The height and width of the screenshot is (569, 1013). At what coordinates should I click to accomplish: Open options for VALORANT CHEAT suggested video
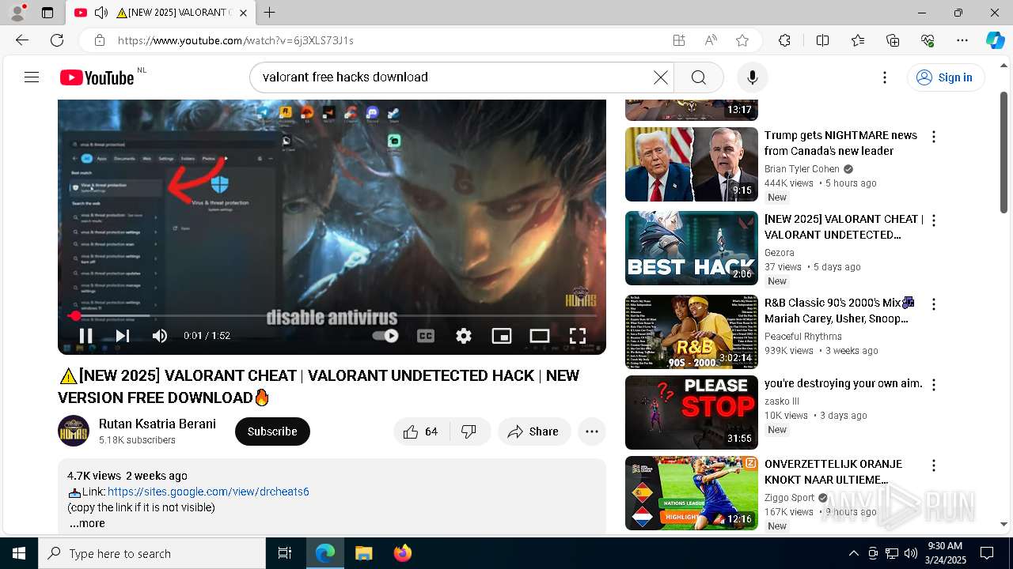[x=934, y=220]
